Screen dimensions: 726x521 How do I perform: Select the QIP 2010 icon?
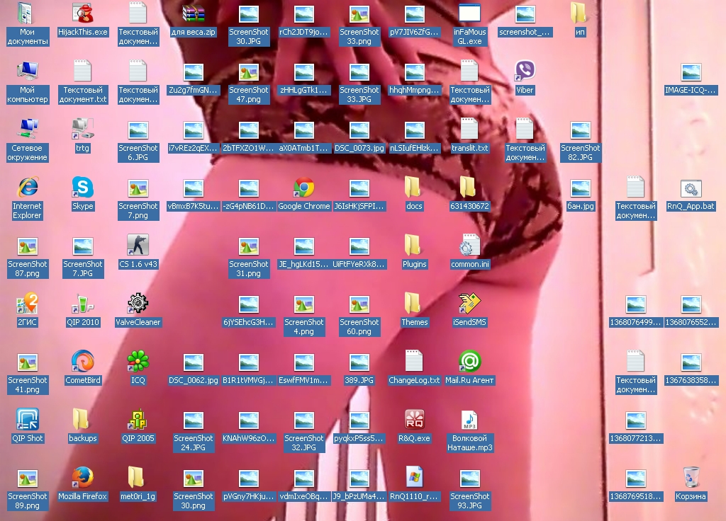[82, 304]
